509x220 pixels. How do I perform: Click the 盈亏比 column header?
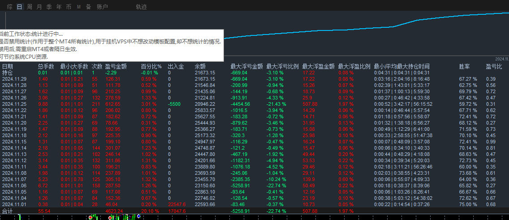(494, 66)
